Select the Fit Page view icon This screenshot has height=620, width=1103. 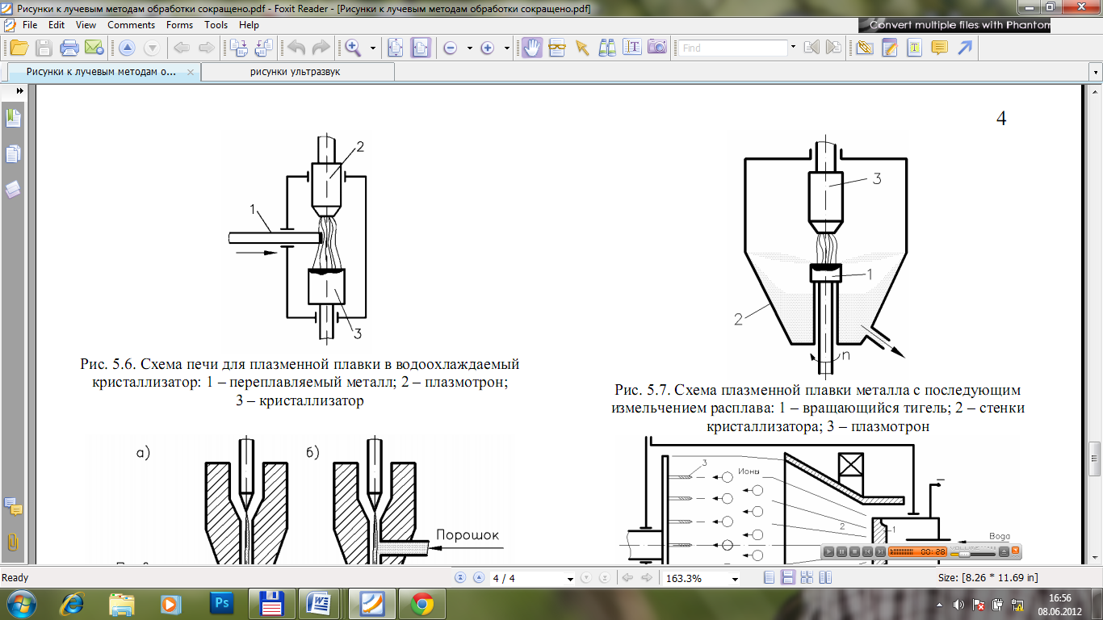(395, 48)
